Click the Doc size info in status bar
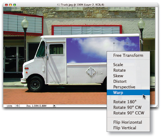The width and height of the screenshot is (162, 138). (x=36, y=106)
